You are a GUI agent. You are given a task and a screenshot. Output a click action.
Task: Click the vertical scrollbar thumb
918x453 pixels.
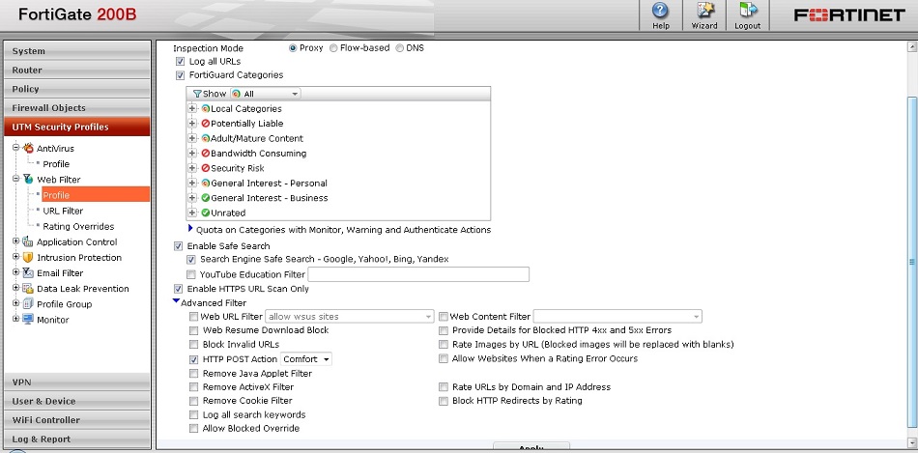(912, 262)
